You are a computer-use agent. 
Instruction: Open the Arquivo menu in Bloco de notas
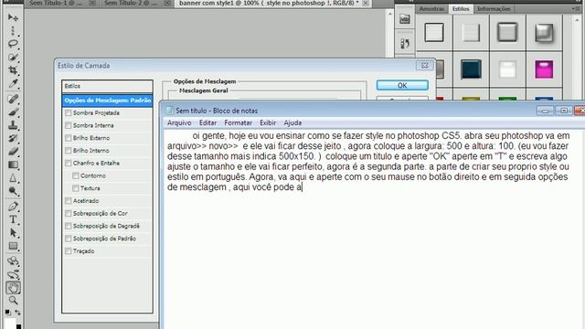point(179,122)
